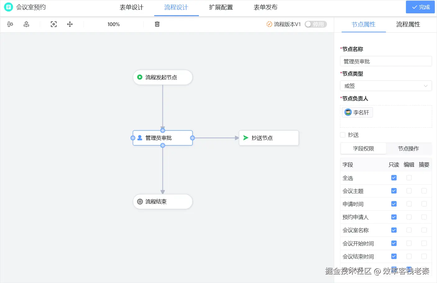Open the 节点类型 或签 dropdown
This screenshot has height=283, width=437.
tap(386, 86)
